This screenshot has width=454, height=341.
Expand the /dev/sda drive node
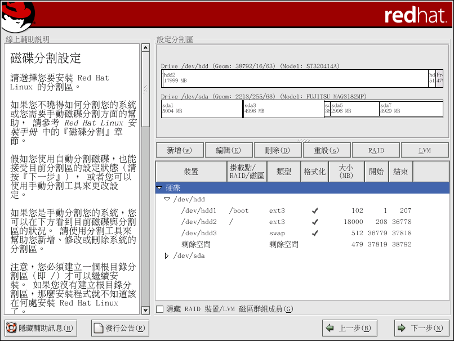click(x=167, y=255)
